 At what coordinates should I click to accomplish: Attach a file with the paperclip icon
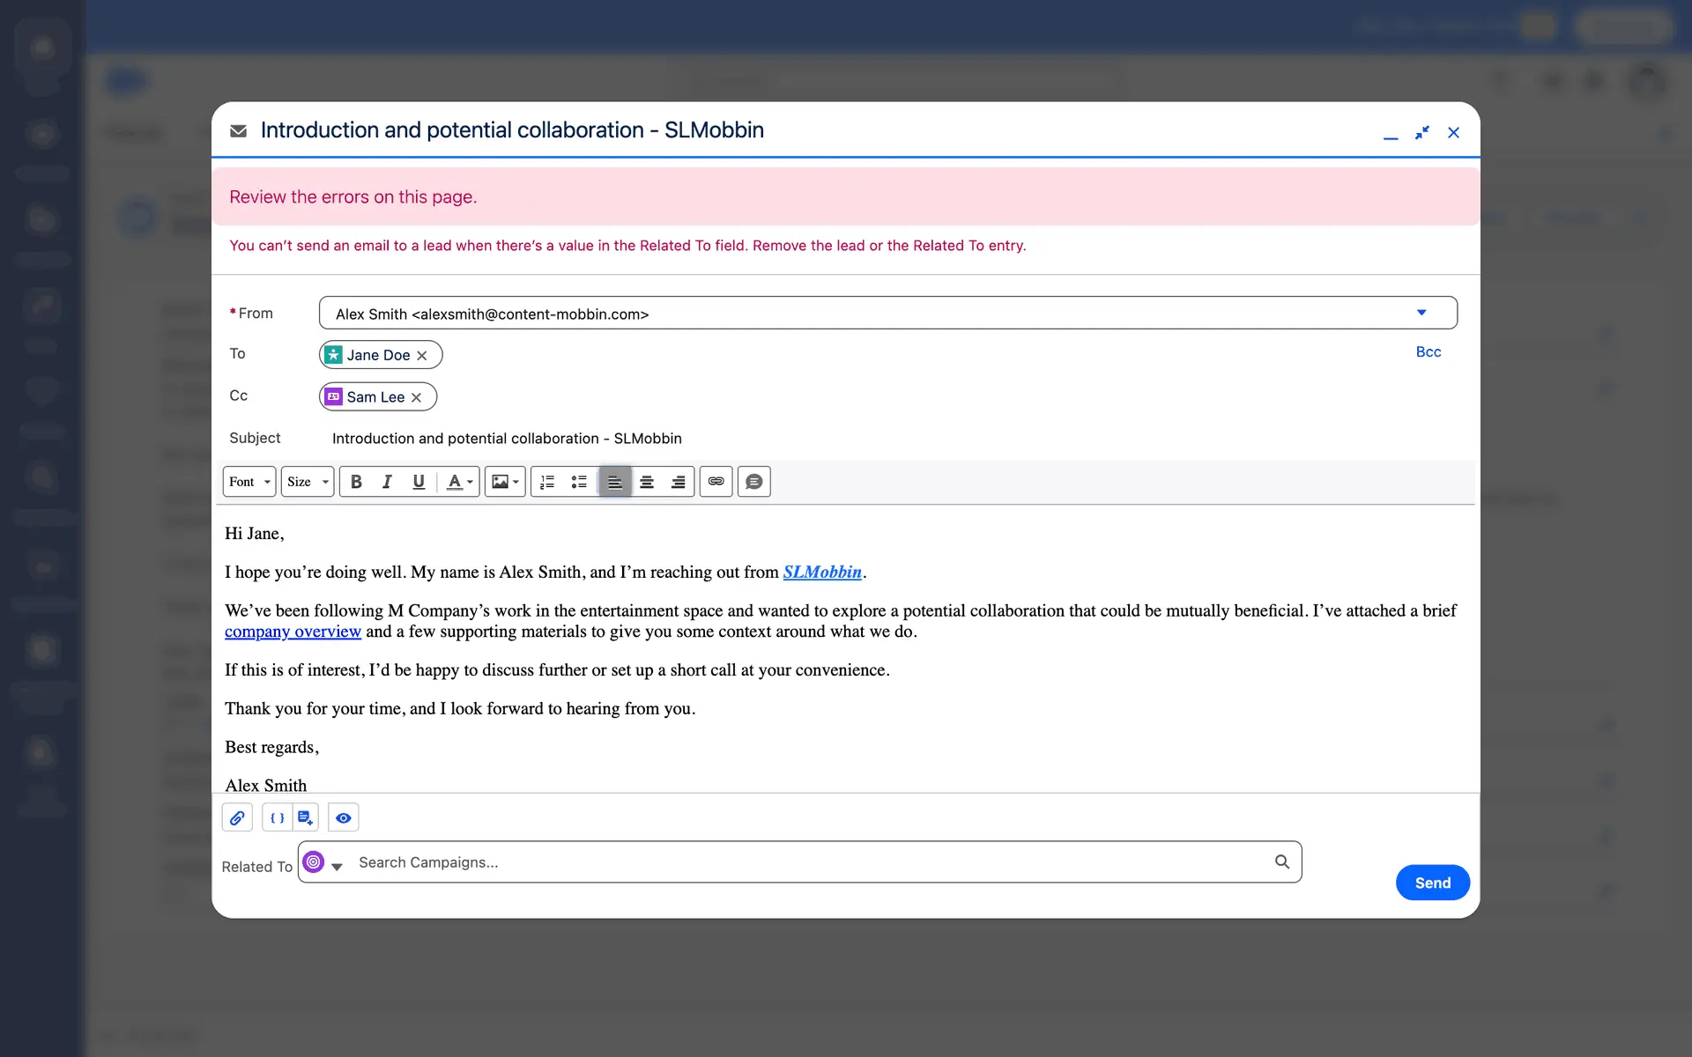click(x=237, y=818)
